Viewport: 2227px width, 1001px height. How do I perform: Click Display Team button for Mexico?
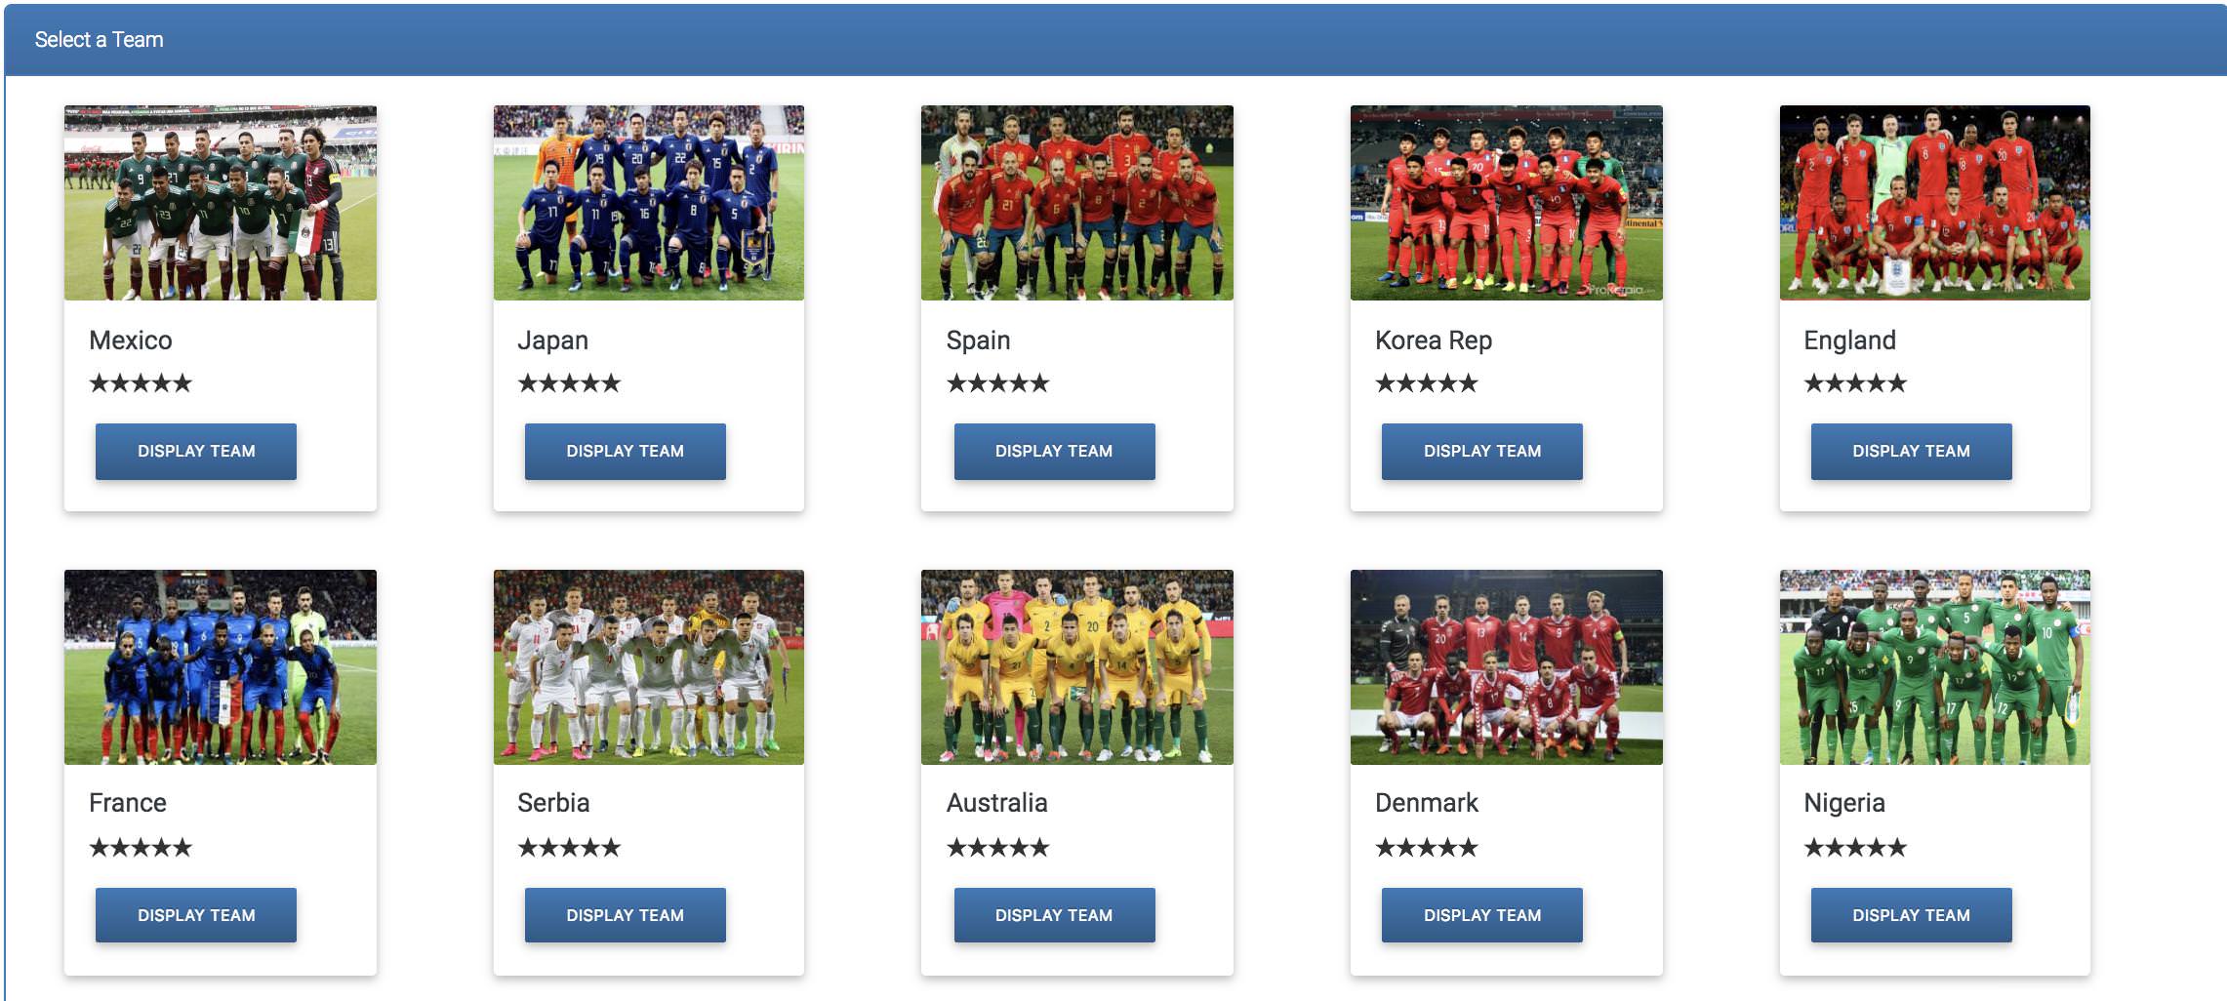pyautogui.click(x=196, y=452)
